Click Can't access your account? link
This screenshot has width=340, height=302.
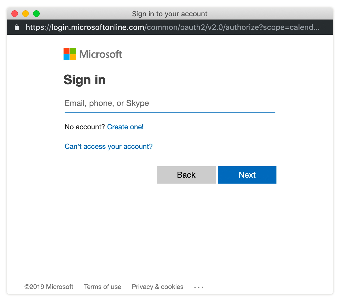109,146
